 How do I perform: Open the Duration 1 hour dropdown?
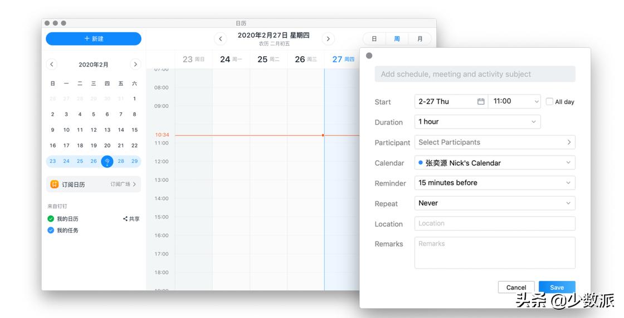[477, 122]
